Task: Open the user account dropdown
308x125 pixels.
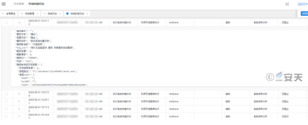Action: (x=303, y=4)
